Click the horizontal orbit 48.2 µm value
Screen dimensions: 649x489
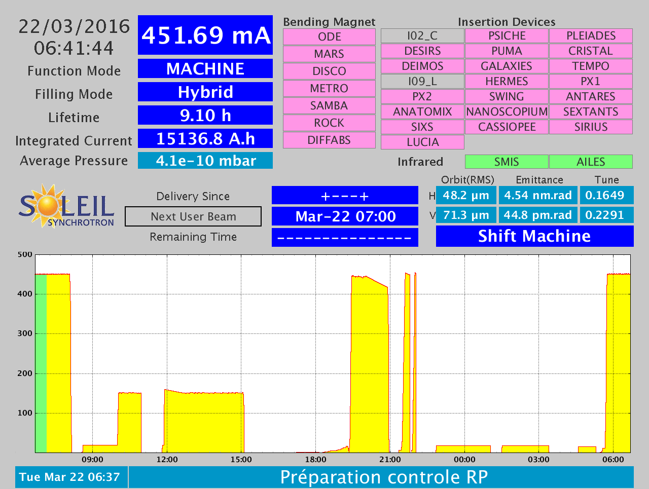click(466, 195)
